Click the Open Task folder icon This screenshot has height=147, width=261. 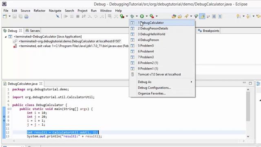click(180, 16)
